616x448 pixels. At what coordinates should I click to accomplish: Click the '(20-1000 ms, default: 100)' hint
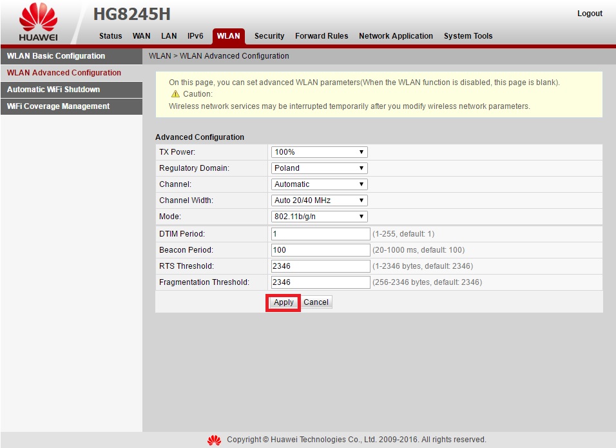coord(418,250)
